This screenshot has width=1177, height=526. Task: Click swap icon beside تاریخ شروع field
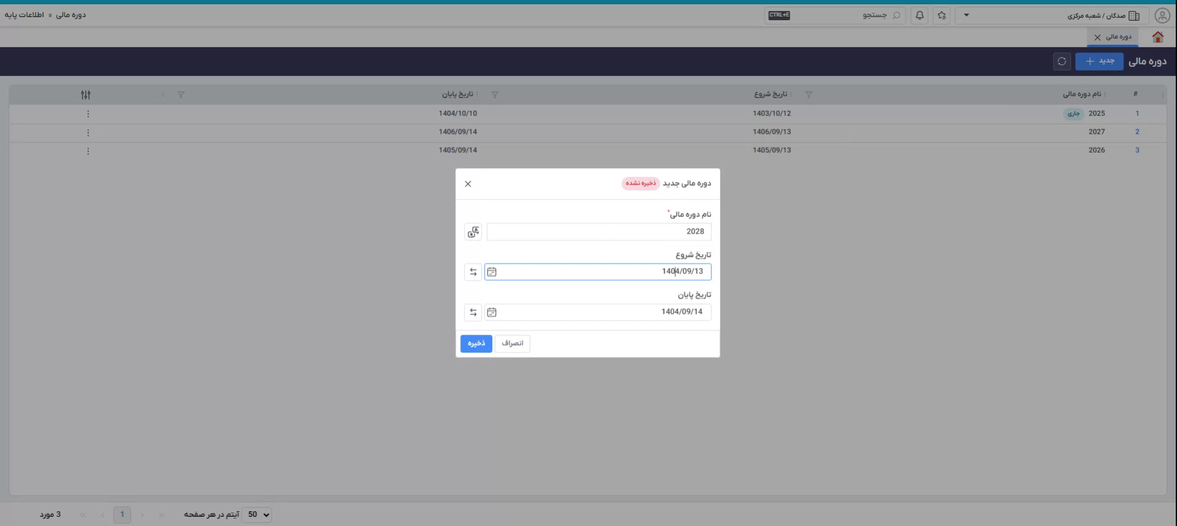473,272
